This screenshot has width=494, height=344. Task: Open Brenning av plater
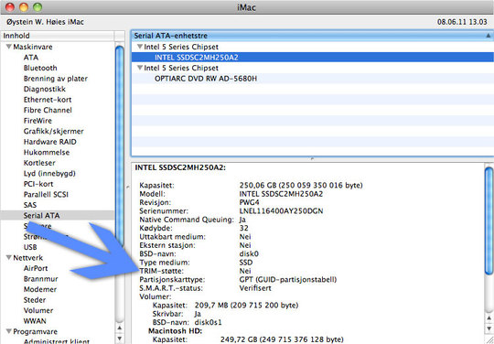tap(56, 79)
